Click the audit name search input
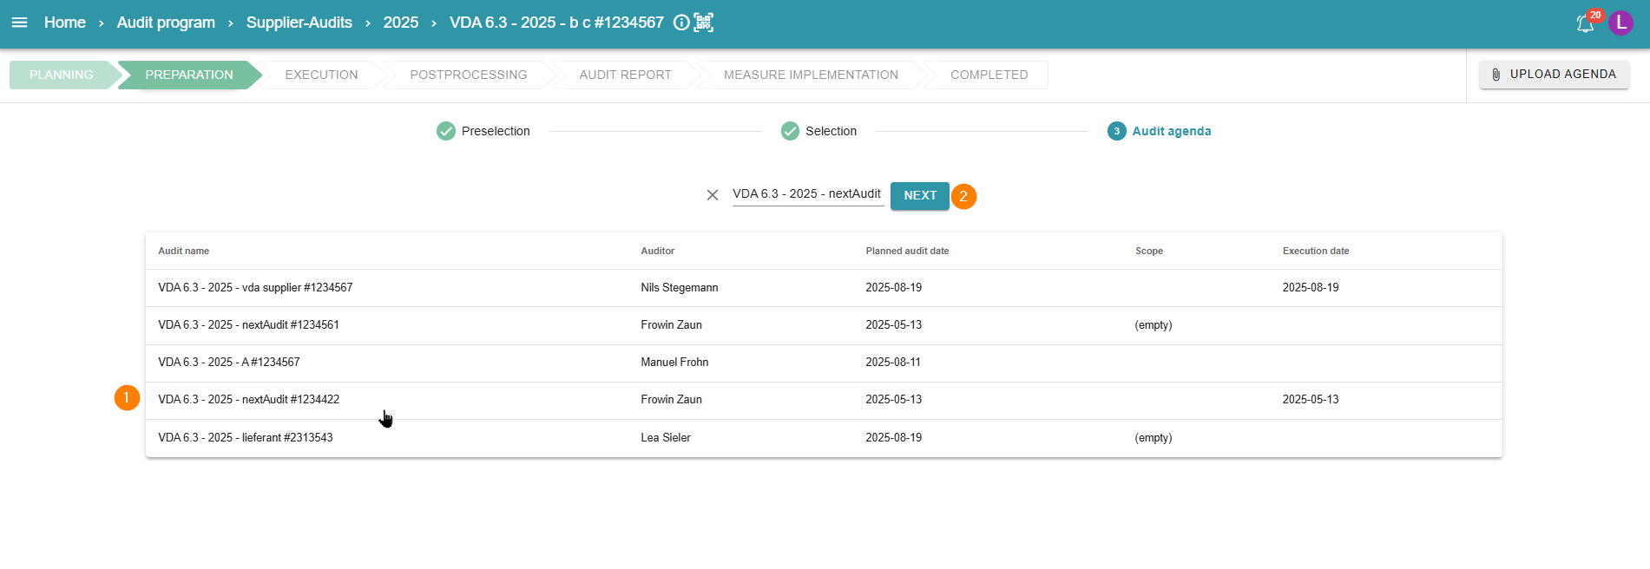 [x=806, y=194]
